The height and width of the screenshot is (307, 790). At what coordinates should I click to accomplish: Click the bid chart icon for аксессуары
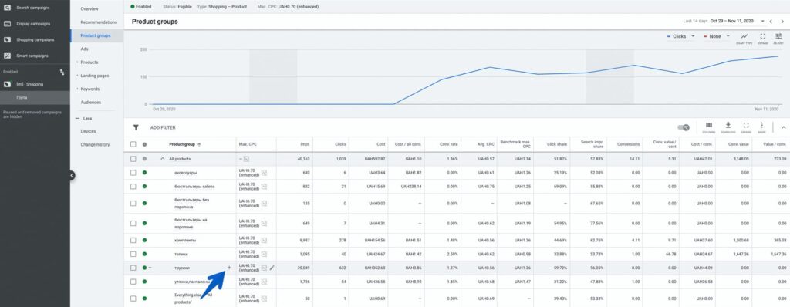(264, 173)
